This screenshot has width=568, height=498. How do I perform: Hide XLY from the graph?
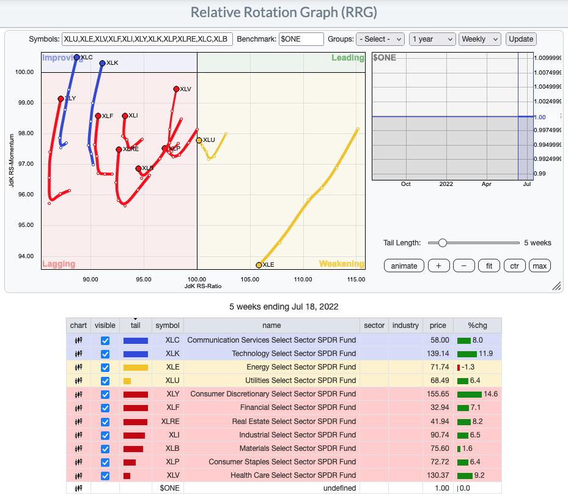(x=105, y=395)
